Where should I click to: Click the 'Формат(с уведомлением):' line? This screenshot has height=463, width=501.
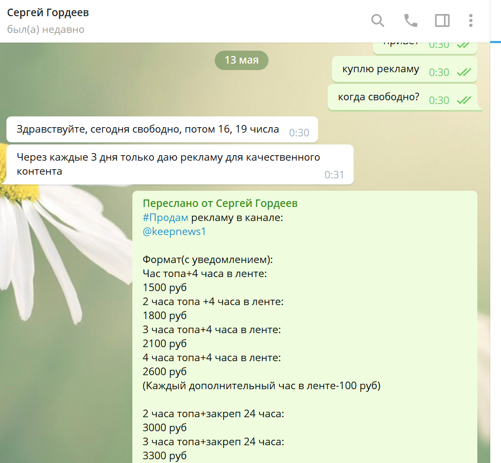tap(208, 259)
